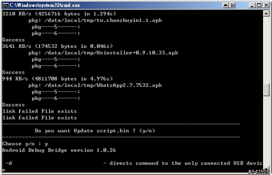Image resolution: width=272 pixels, height=175 pixels.
Task: Click the scrollbar up arrow
Action: click(x=266, y=13)
